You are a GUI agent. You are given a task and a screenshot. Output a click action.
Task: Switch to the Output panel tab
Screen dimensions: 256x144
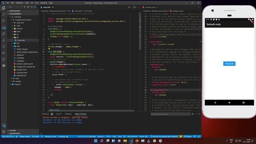[59, 114]
